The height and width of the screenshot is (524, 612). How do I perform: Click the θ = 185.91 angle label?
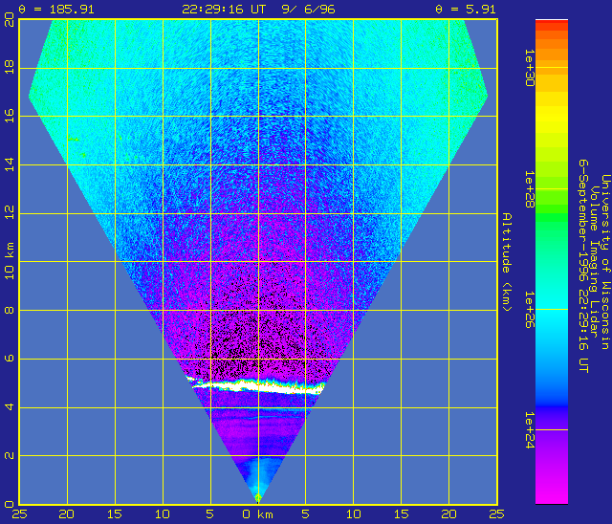click(56, 9)
